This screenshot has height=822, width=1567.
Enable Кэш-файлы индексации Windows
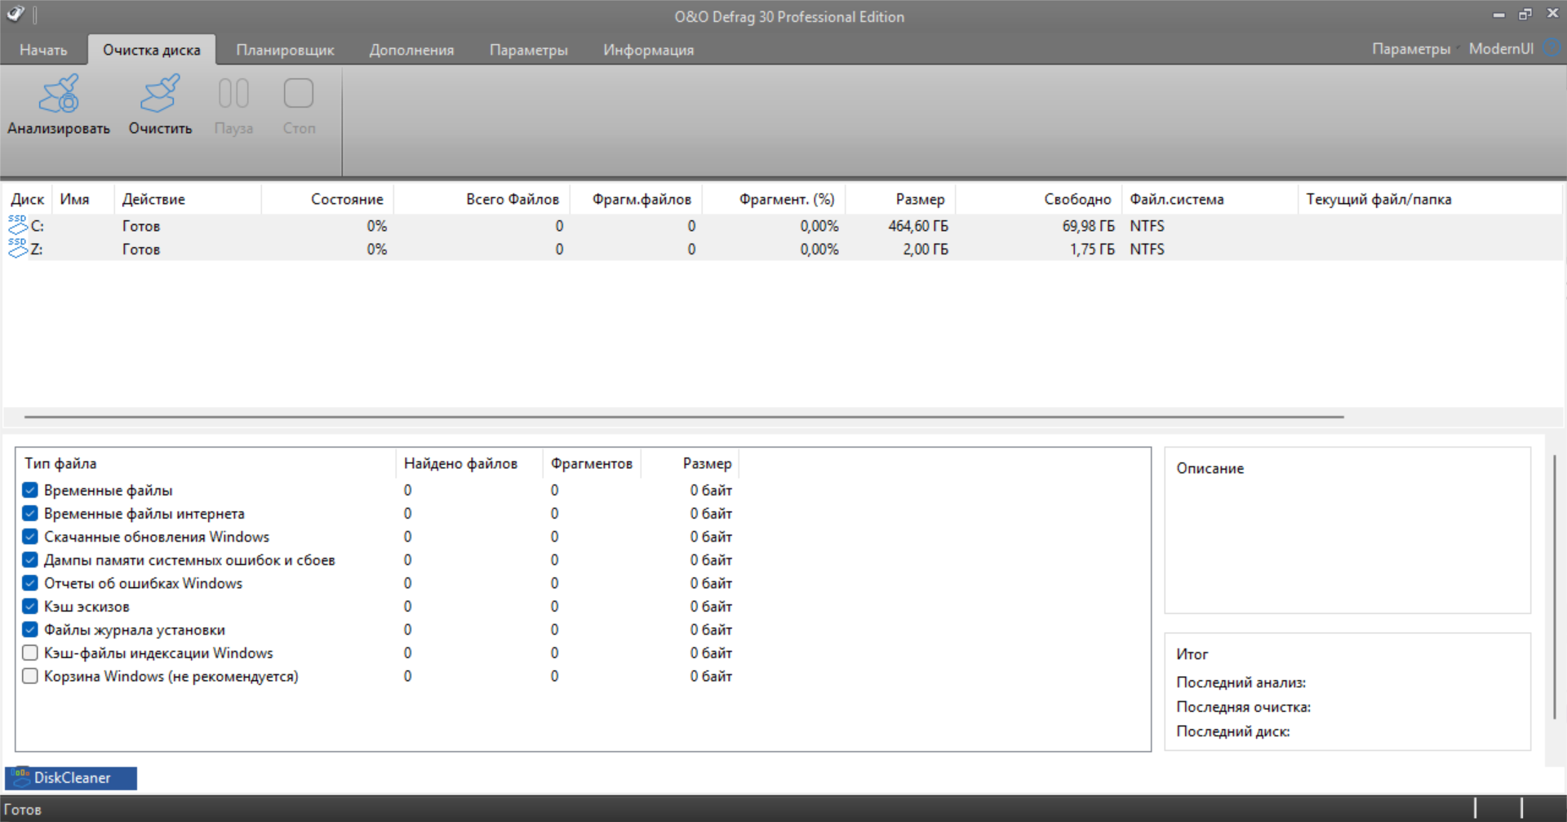pyautogui.click(x=30, y=652)
